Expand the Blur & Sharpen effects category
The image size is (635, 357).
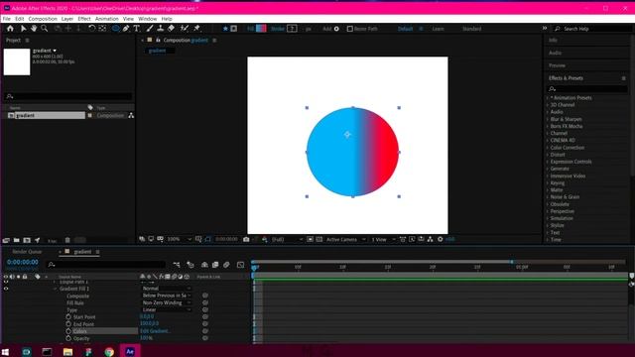point(548,119)
